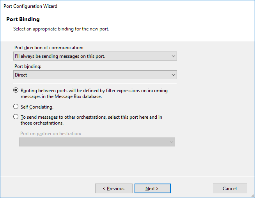Click the disabled Port on partner orchestration combo box
The width and height of the screenshot is (255, 198).
click(97, 142)
